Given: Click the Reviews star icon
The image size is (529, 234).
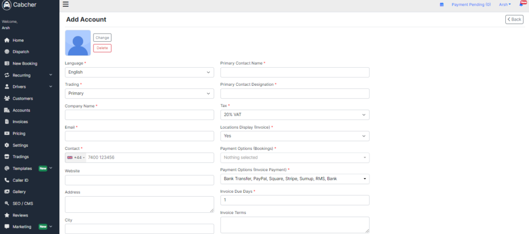Looking at the screenshot, I should [7, 215].
